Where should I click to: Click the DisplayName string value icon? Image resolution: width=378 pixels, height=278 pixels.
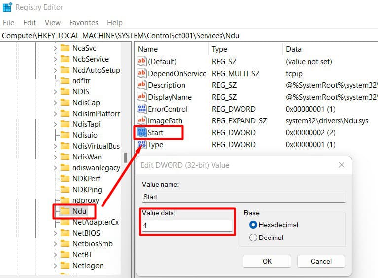point(142,97)
